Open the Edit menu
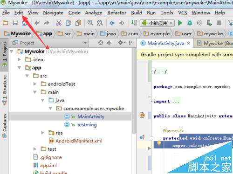 coord(19,13)
